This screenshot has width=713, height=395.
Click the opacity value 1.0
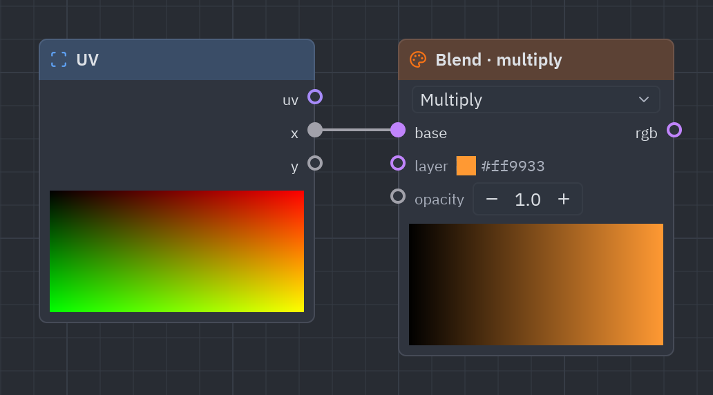click(527, 200)
